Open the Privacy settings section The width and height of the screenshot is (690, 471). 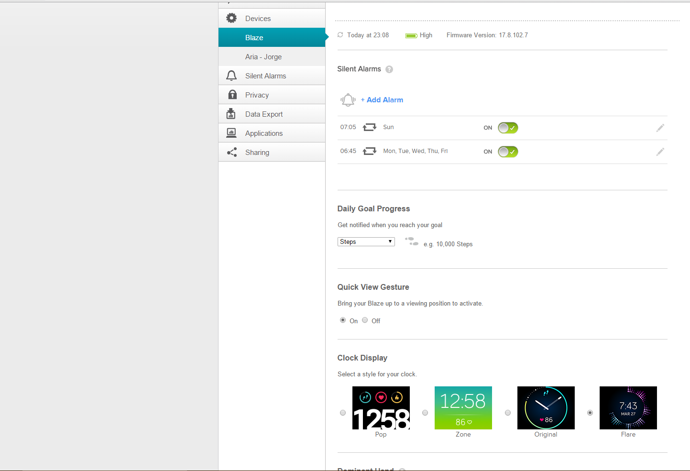(x=272, y=95)
